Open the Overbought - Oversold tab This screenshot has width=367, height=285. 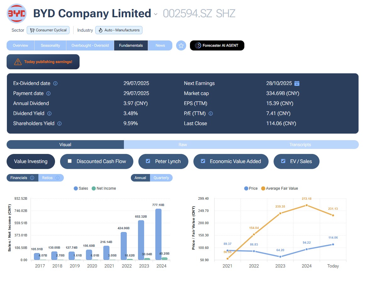pos(90,45)
